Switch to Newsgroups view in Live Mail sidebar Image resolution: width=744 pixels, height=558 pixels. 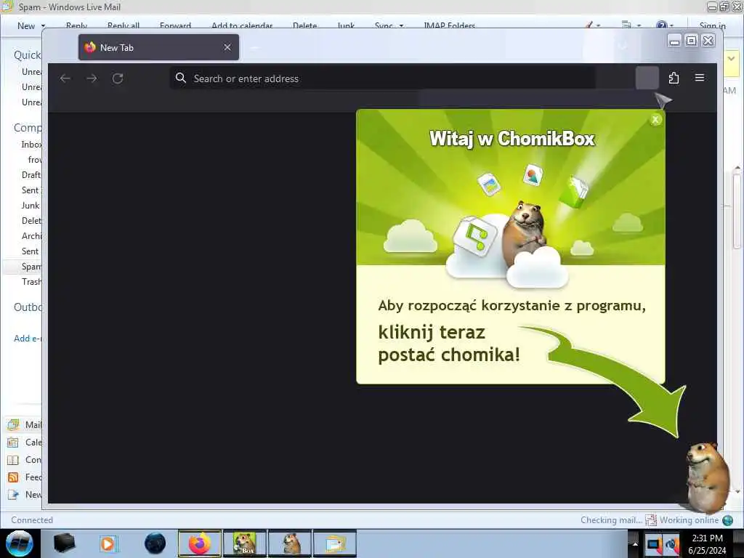coord(25,495)
